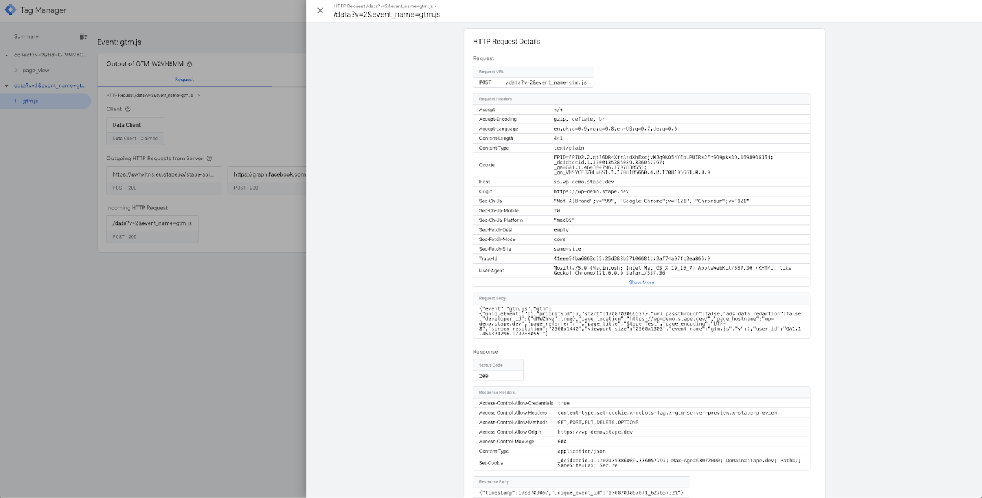Open outgoing request to graph.facebook.com

click(x=267, y=180)
